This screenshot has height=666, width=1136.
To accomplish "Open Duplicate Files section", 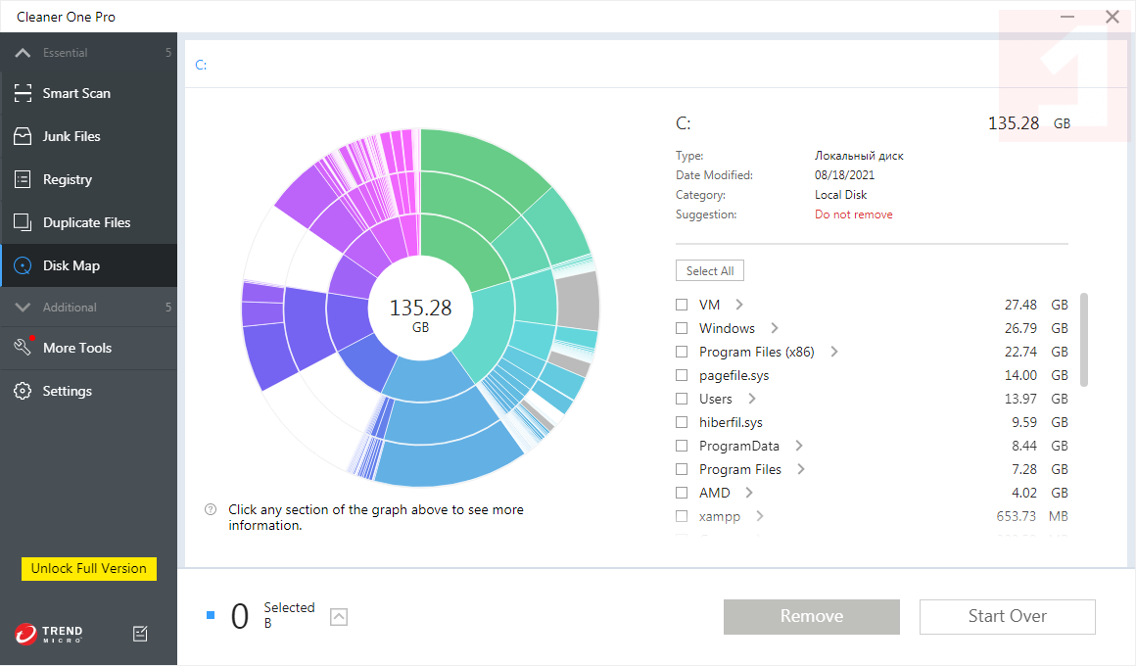I will [x=88, y=222].
